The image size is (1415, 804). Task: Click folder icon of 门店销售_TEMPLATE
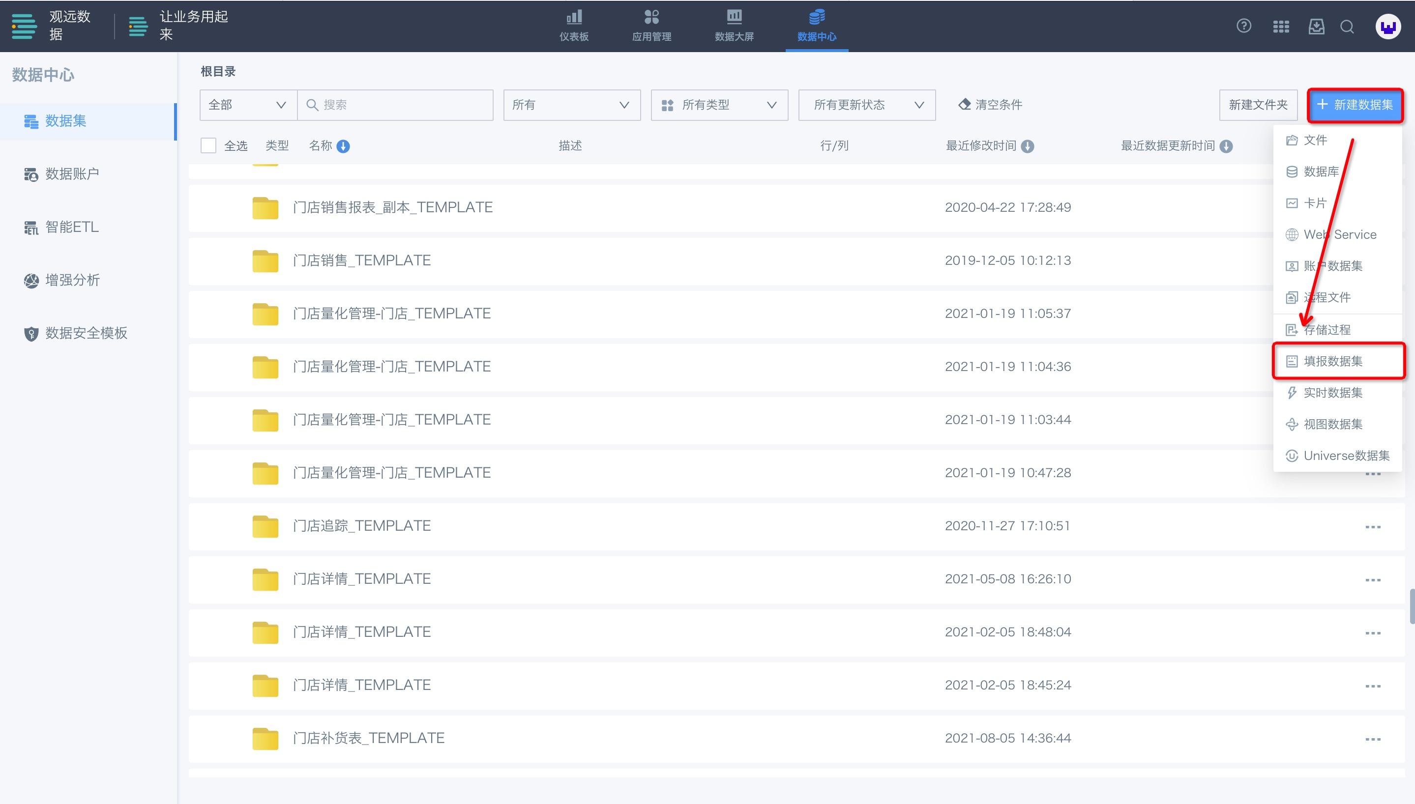coord(265,260)
